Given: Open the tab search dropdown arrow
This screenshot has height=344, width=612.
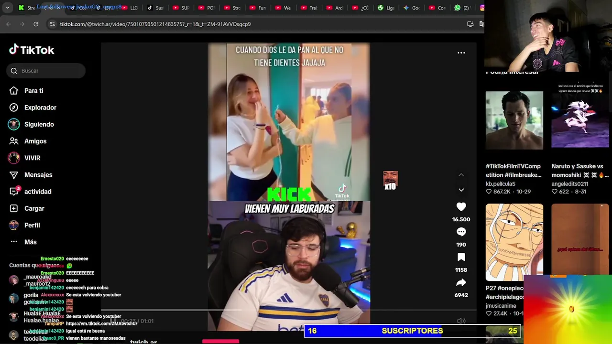Looking at the screenshot, I should tap(7, 8).
